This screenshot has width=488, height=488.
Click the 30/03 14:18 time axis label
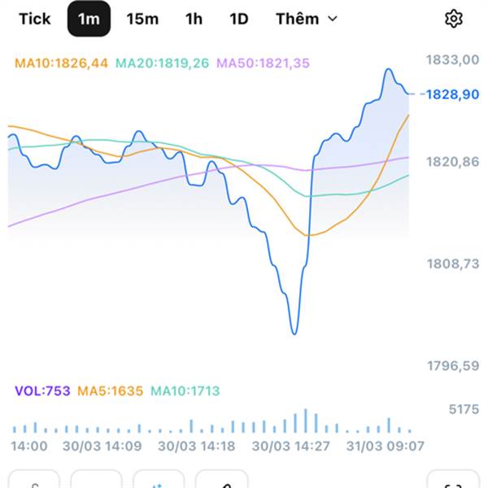coord(197,446)
